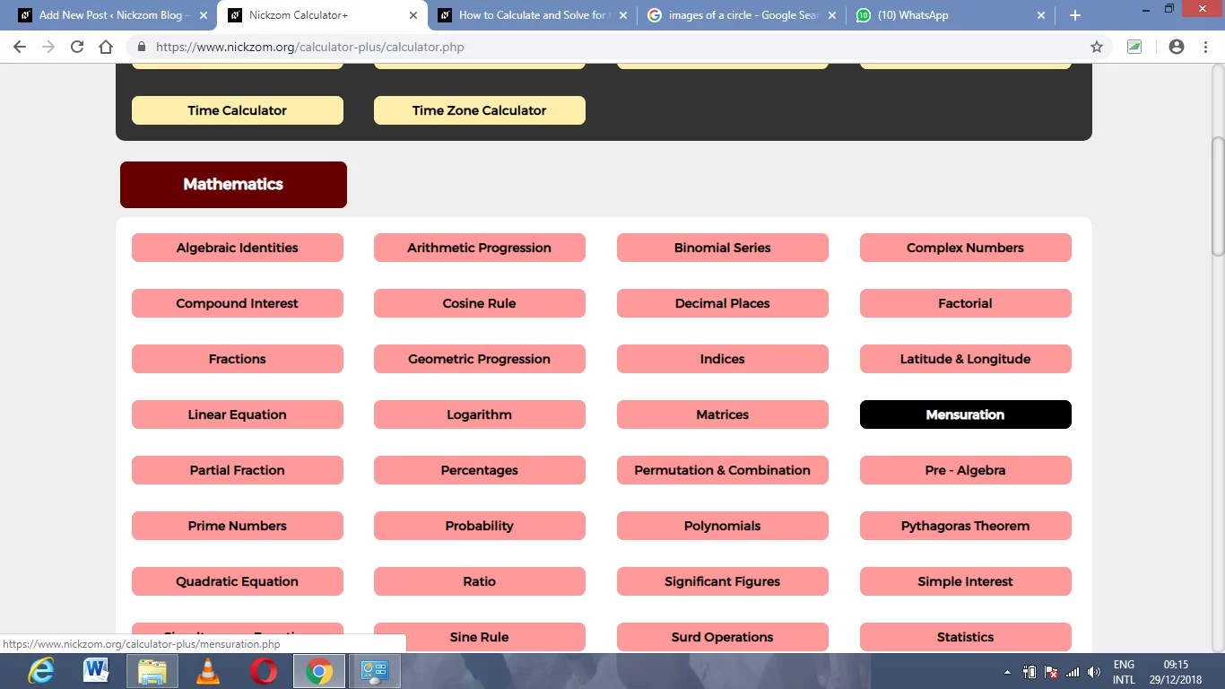Choose Decimal Places
1225x689 pixels.
[722, 303]
